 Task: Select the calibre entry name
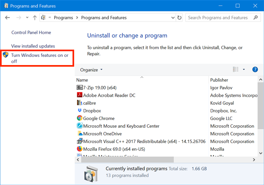click(89, 103)
